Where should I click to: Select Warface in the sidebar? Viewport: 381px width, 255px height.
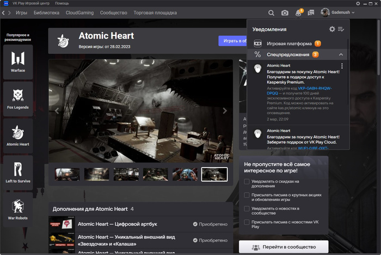18,61
